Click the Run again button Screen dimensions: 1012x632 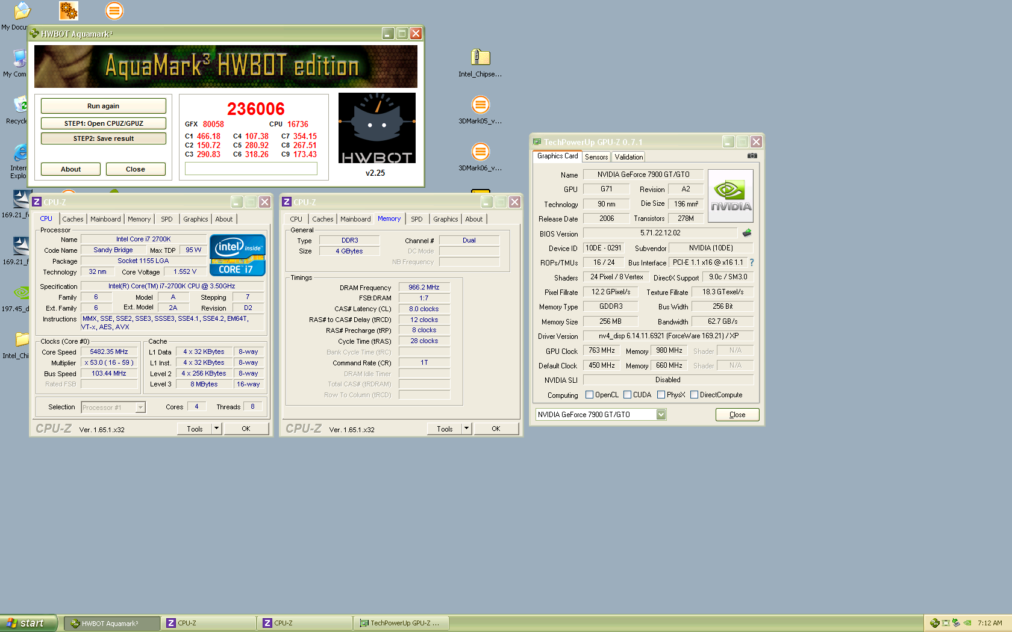pos(103,106)
